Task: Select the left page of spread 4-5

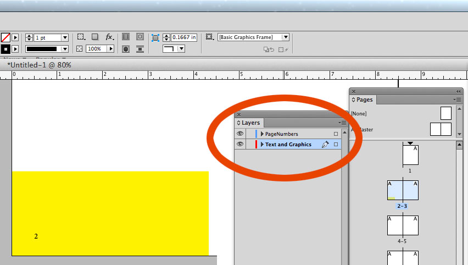Action: [395, 225]
